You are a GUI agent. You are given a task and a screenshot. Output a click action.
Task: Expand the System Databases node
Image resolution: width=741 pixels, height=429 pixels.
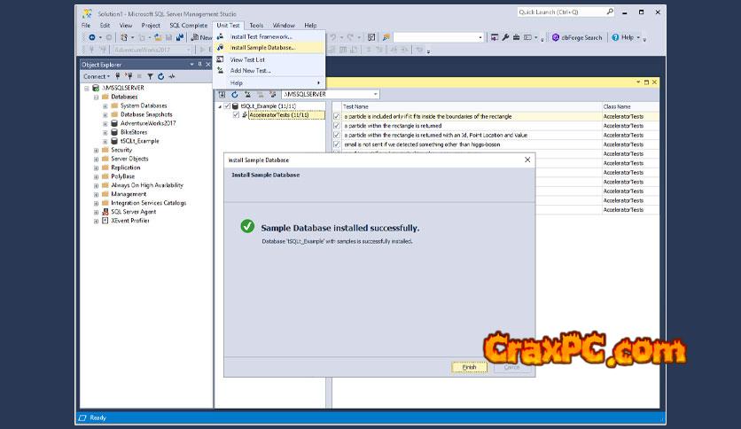pyautogui.click(x=105, y=105)
